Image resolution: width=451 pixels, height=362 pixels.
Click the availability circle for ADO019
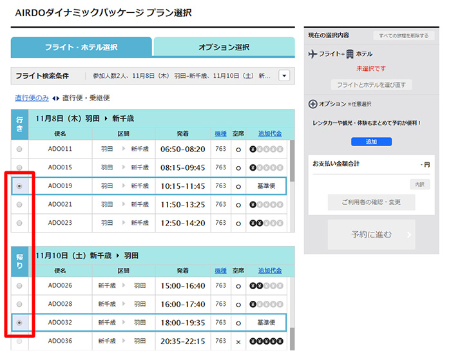pyautogui.click(x=238, y=187)
